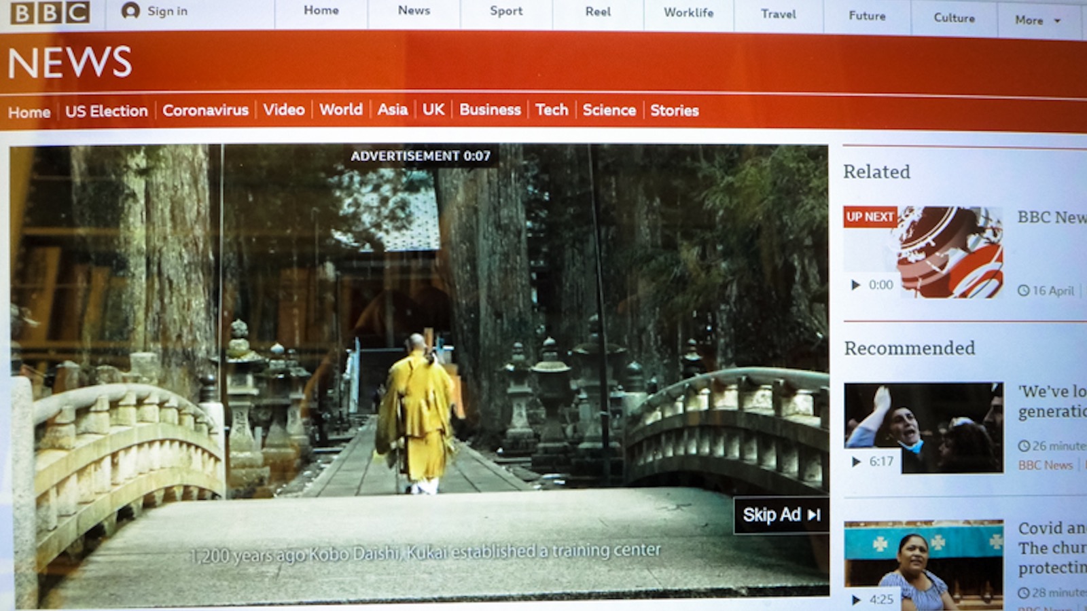Select the World section
This screenshot has height=611, width=1087.
(341, 109)
